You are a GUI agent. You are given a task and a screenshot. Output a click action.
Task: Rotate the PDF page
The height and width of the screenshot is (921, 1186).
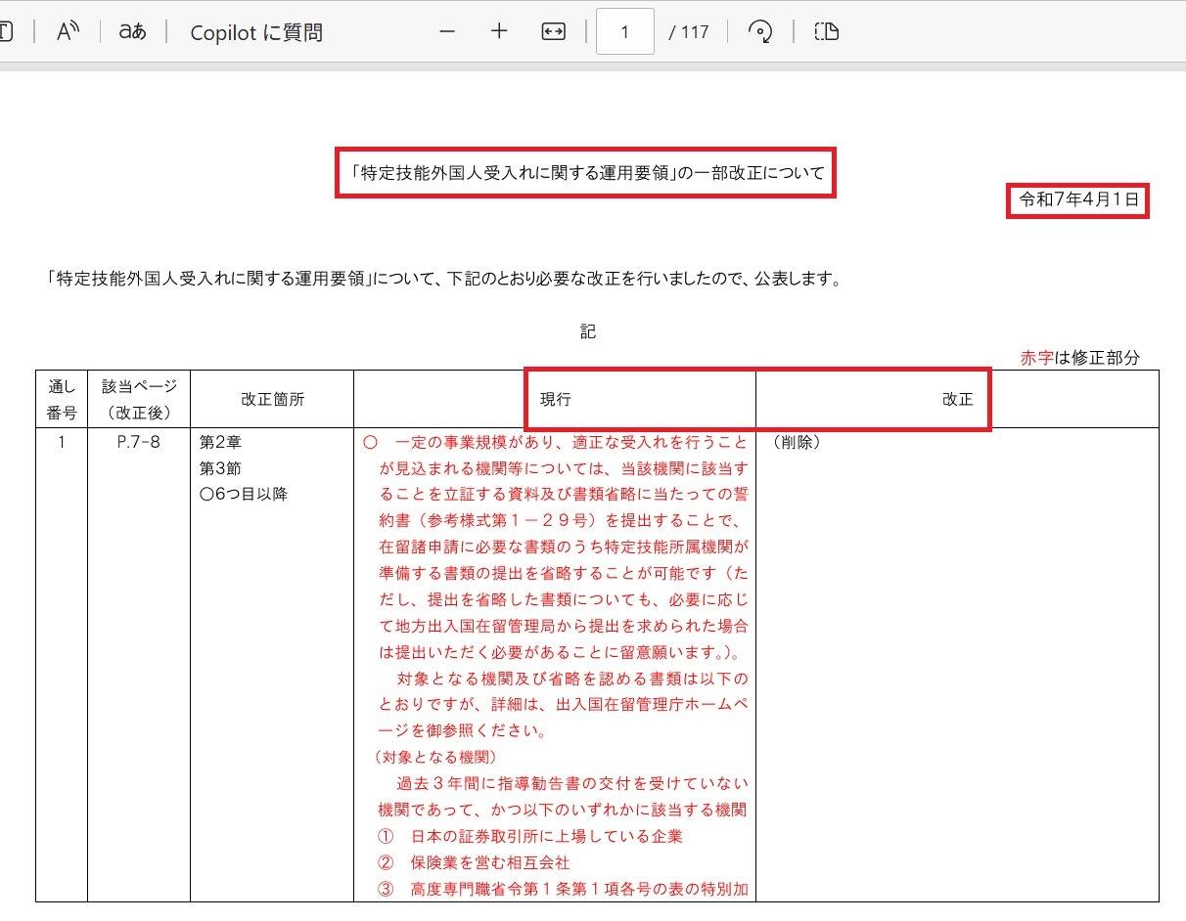(760, 31)
